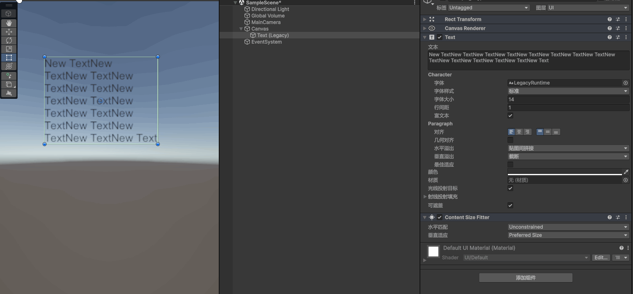633x294 pixels.
Task: Select the Hand view tool
Action: (x=9, y=23)
